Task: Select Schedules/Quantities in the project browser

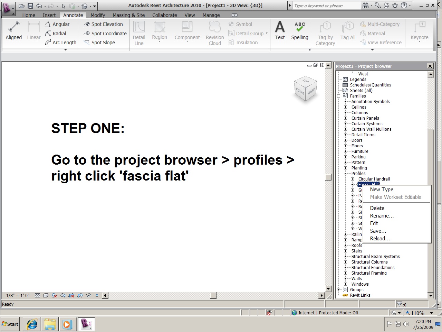Action: coord(371,85)
